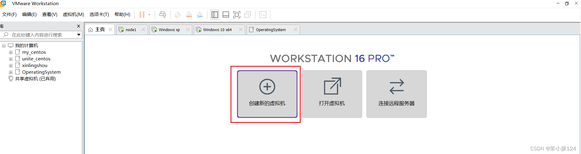Close the 主页 tab
Image resolution: width=581 pixels, height=154 pixels.
pyautogui.click(x=111, y=30)
